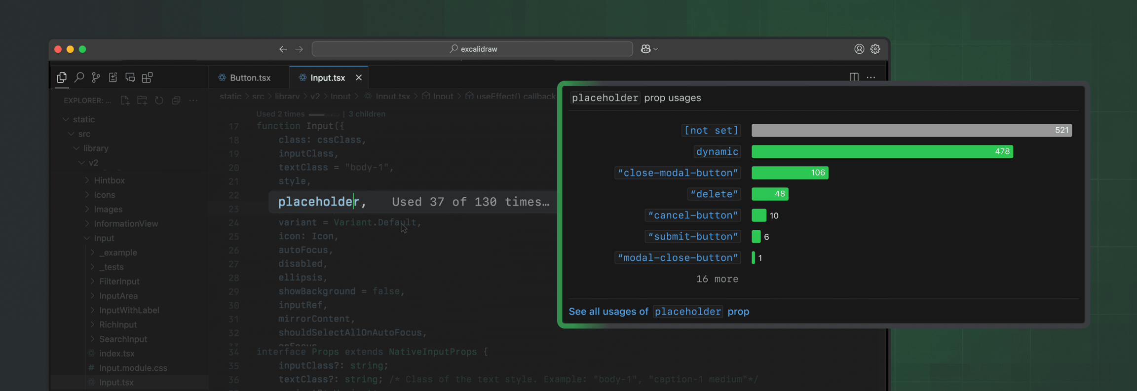Open the Explorer view icon
The image size is (1137, 391).
(62, 77)
